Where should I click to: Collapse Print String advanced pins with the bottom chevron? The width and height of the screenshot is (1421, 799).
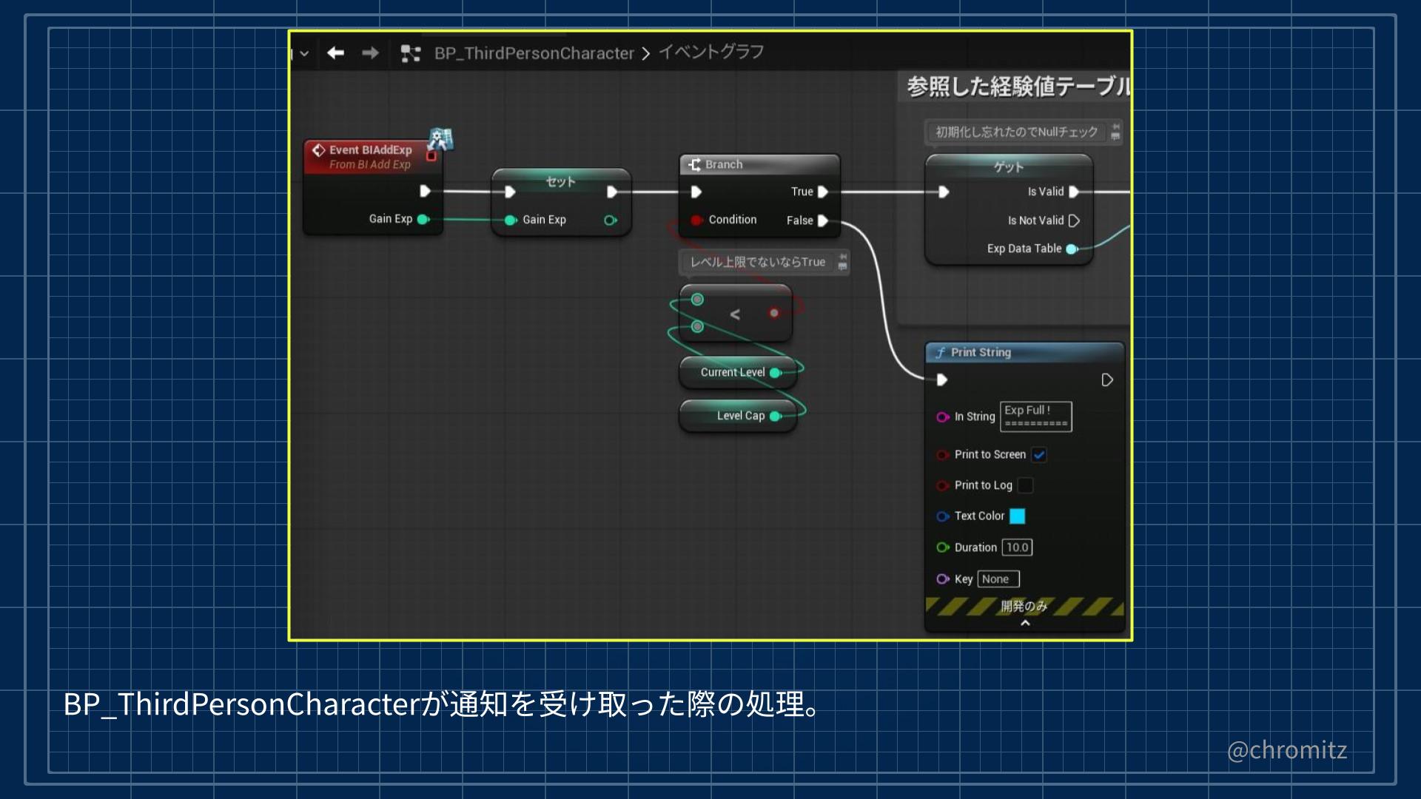pos(1025,623)
